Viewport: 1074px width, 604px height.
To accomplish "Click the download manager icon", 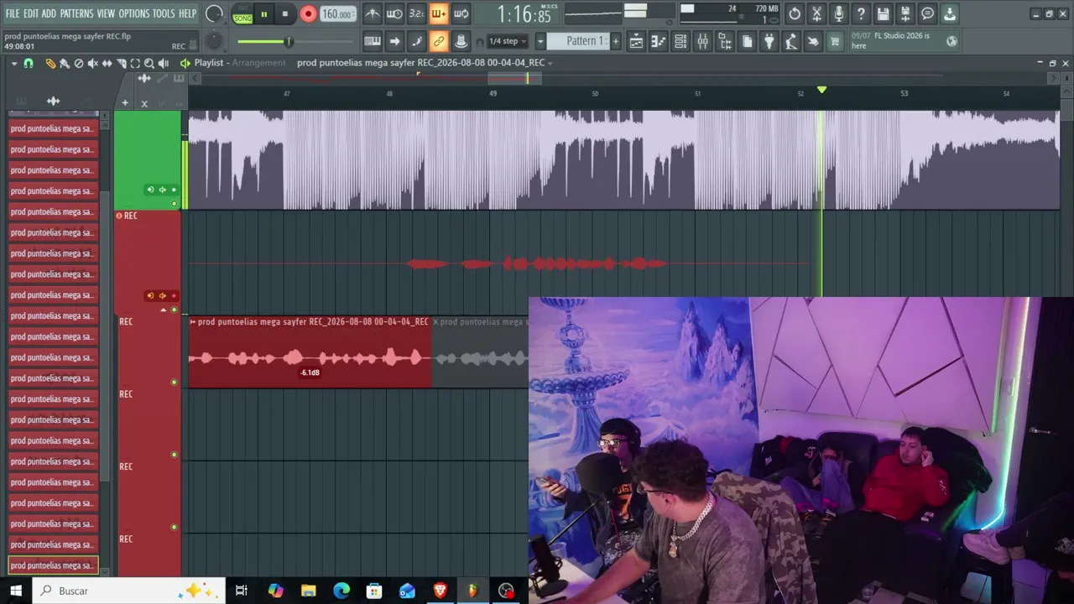I will [x=949, y=13].
